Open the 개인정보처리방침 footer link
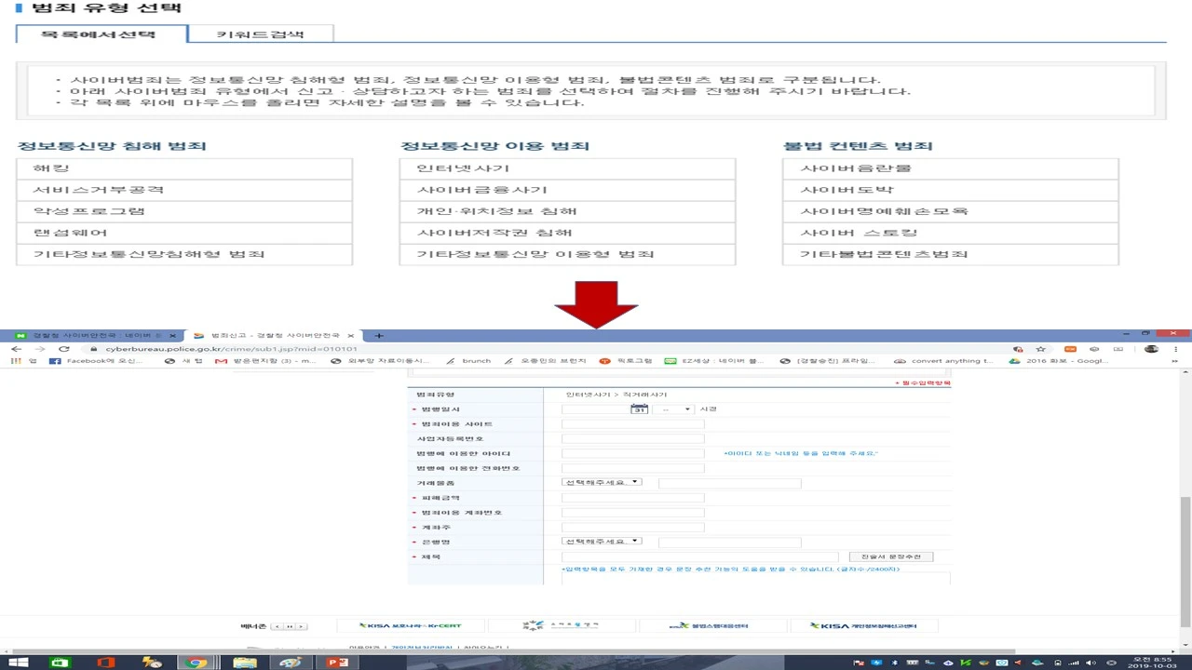Viewport: 1192px width, 670px height. 422,648
